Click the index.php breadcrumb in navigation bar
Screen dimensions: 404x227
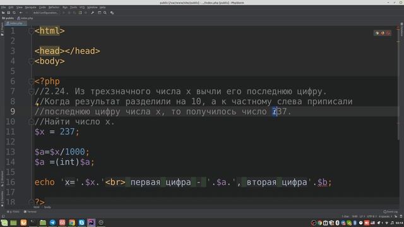click(x=25, y=18)
